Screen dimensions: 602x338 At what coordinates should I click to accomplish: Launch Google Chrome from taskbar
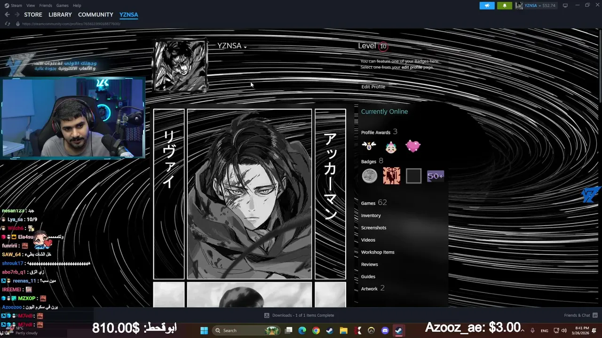click(316, 330)
